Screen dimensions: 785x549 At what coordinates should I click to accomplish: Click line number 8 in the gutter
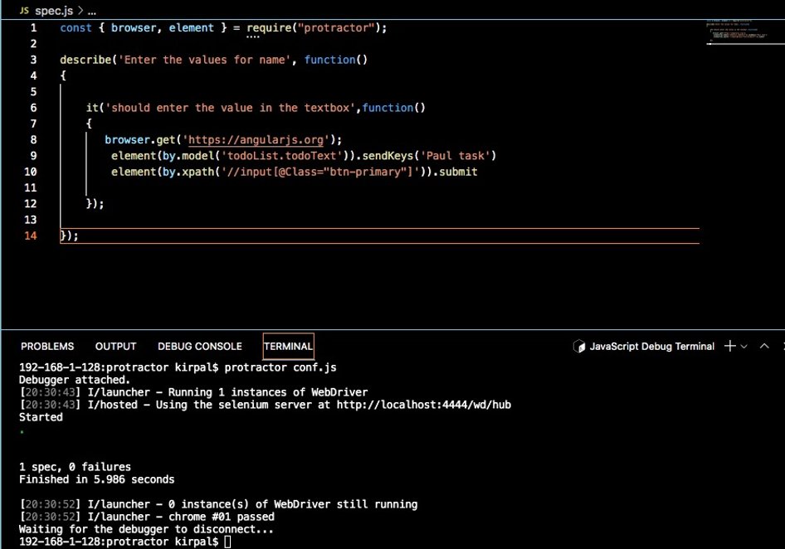point(33,139)
